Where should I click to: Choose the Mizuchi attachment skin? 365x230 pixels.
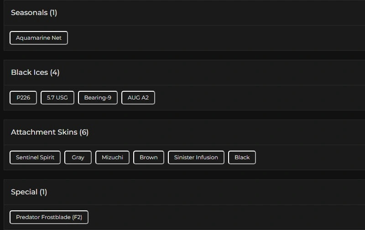pyautogui.click(x=112, y=157)
